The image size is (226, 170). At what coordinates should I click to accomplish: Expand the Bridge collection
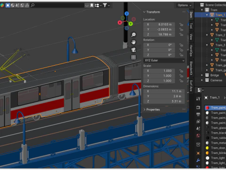(x=202, y=75)
